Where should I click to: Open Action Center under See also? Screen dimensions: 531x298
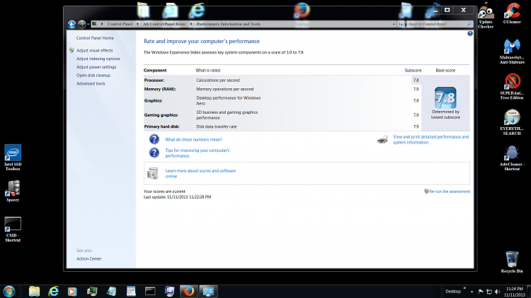88,258
